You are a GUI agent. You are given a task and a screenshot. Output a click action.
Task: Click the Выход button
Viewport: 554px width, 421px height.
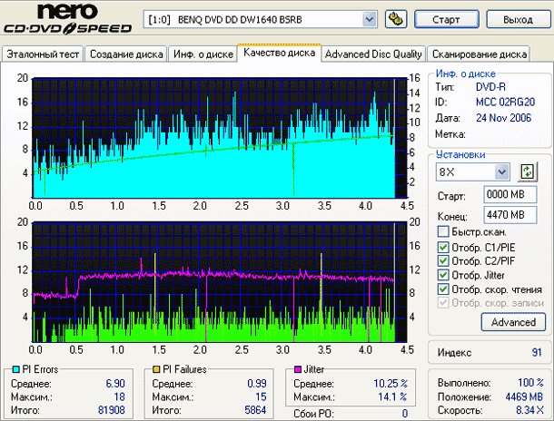(517, 19)
